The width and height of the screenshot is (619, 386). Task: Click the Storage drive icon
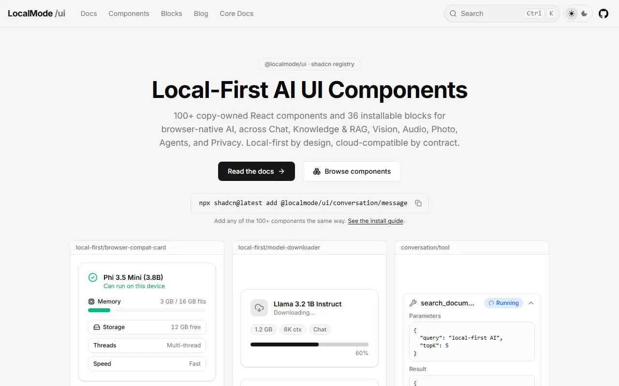(x=97, y=327)
